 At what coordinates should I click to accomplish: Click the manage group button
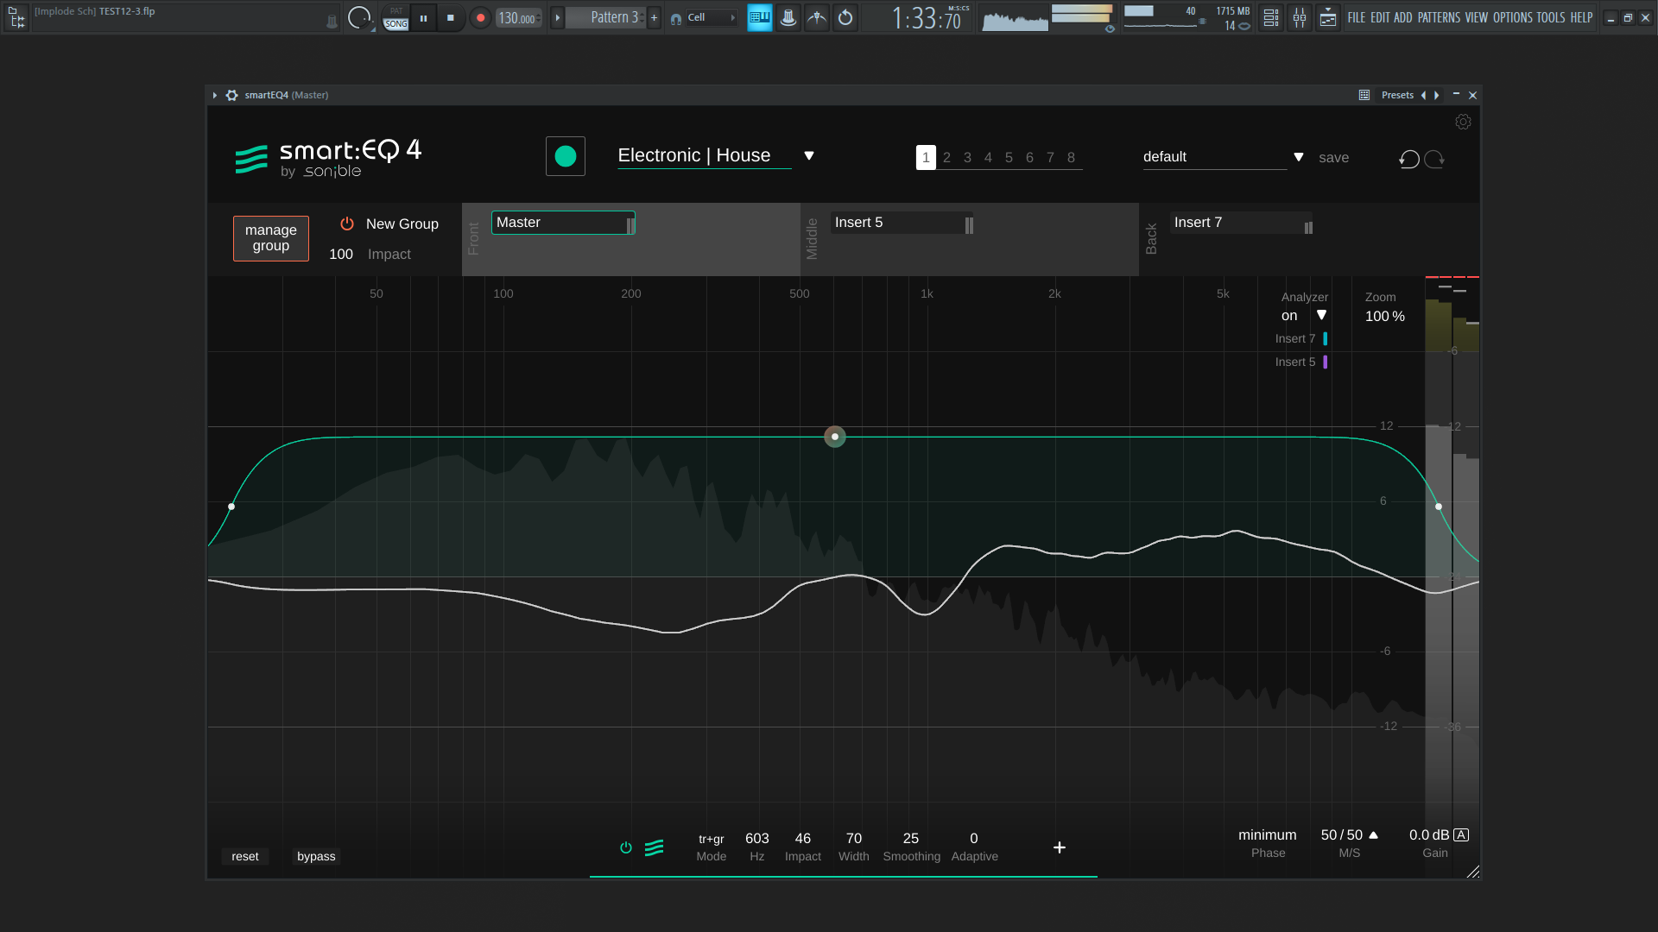(271, 238)
